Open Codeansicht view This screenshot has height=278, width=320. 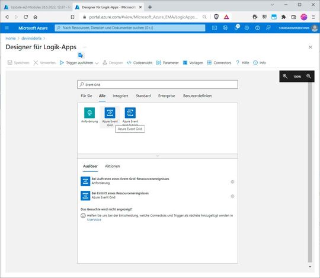coord(140,63)
